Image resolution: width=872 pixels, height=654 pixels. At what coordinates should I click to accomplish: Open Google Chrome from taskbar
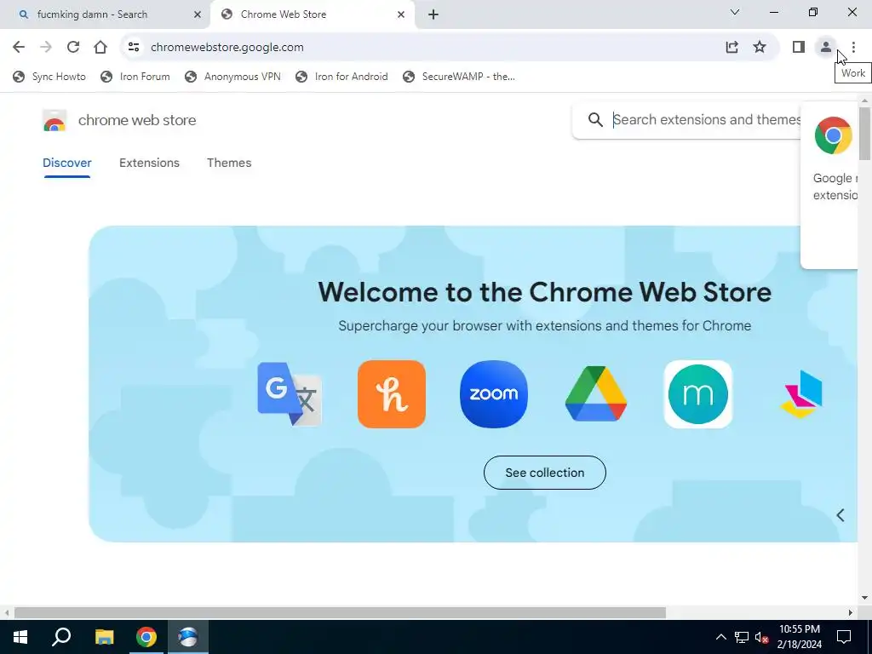pyautogui.click(x=146, y=637)
